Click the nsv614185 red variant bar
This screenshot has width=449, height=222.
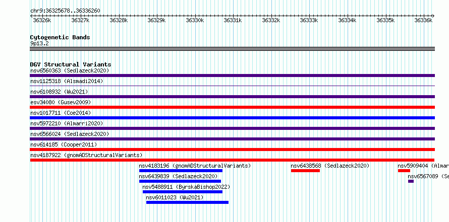[x=232, y=150]
